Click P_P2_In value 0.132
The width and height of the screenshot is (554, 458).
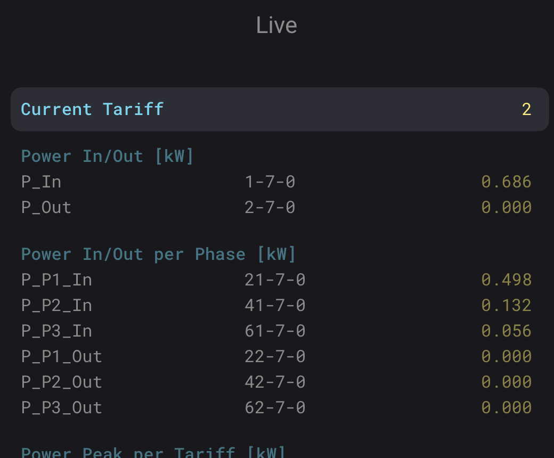[506, 306]
